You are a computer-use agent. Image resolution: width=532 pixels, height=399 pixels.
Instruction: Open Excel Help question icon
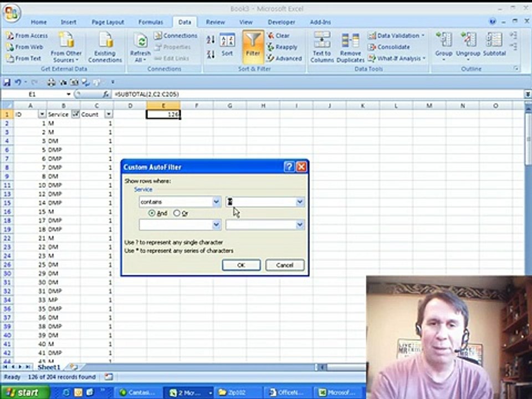tap(492, 22)
